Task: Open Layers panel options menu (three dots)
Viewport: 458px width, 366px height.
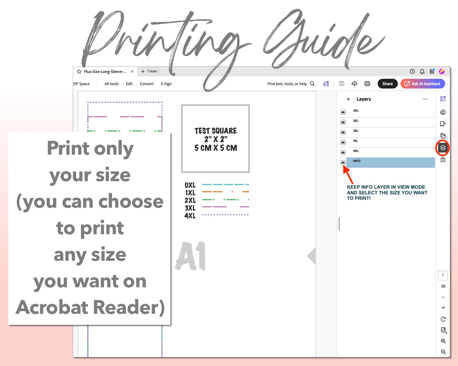Action: coord(426,99)
